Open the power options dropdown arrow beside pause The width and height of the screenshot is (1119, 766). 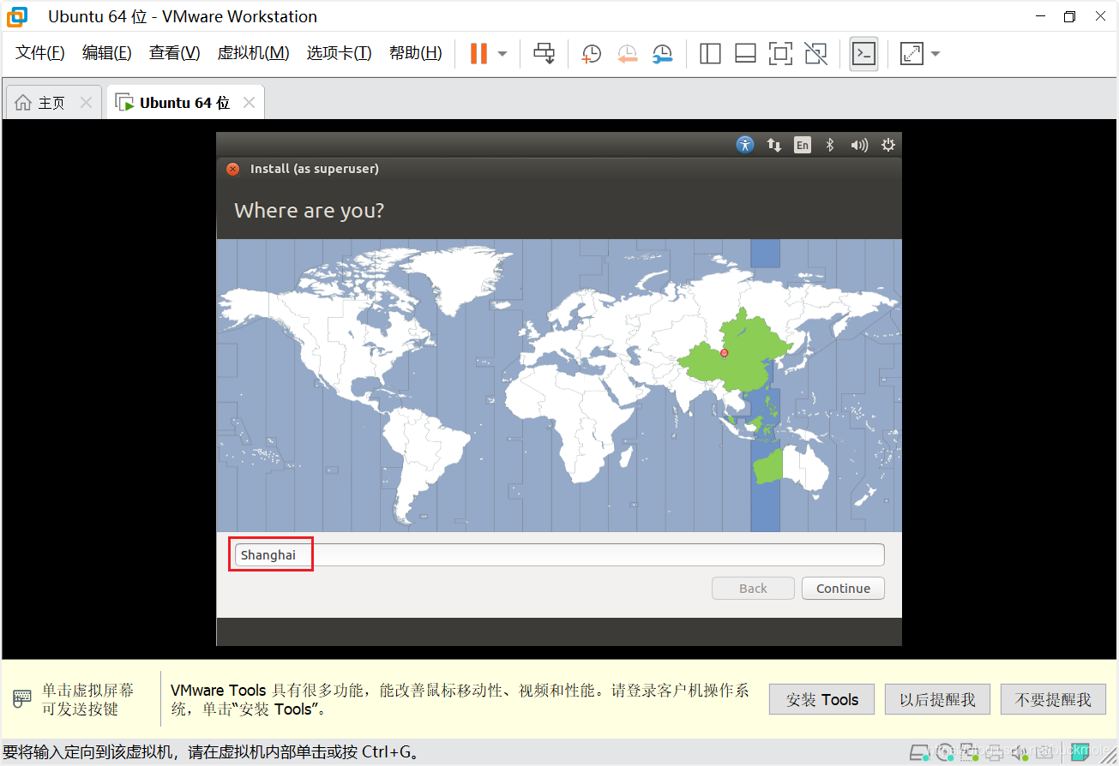(x=502, y=54)
